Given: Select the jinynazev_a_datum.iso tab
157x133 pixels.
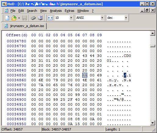Looking at the screenshot, I should pos(24,26).
